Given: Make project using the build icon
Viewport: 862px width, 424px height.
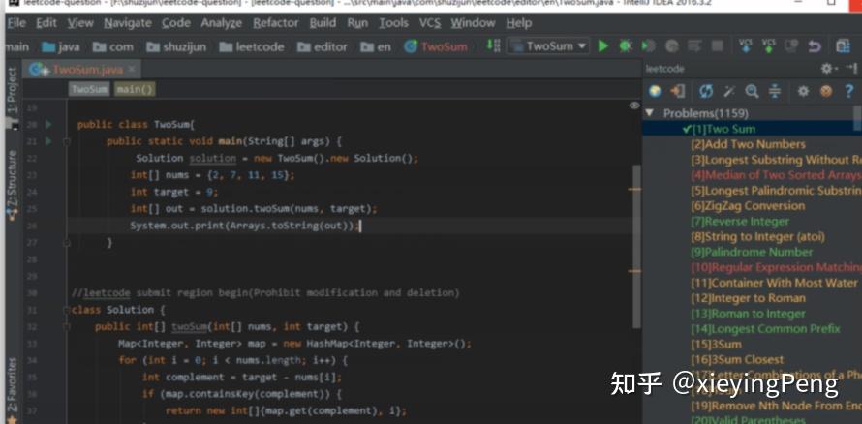Looking at the screenshot, I should (493, 46).
